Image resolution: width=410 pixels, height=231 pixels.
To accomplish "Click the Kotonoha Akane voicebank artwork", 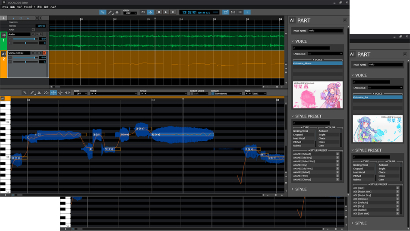I will click(318, 95).
